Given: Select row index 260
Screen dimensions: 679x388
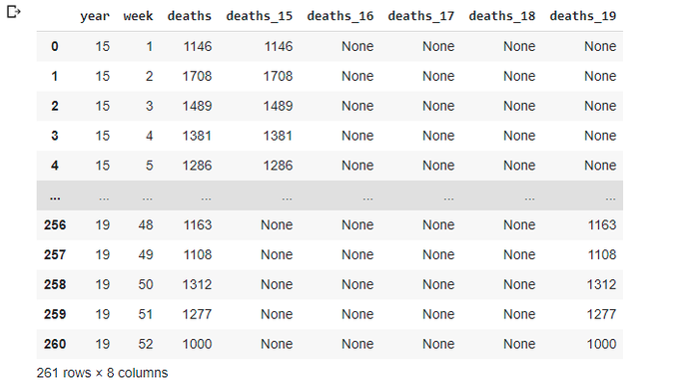Looking at the screenshot, I should click(x=55, y=344).
